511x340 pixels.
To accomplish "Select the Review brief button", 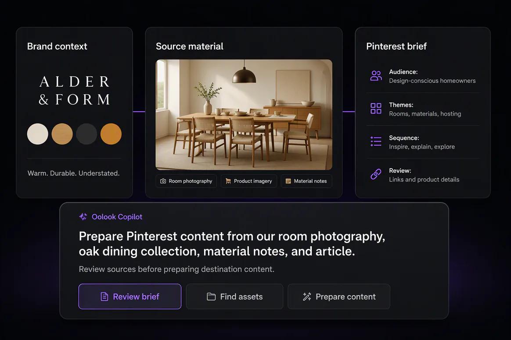I will click(130, 296).
